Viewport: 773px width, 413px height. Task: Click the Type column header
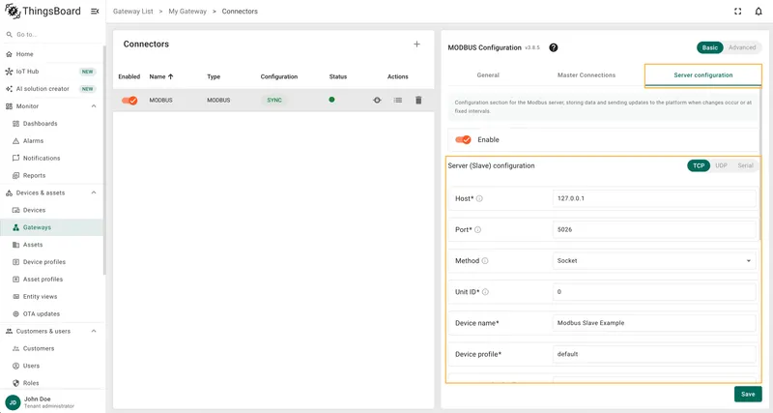[214, 76]
